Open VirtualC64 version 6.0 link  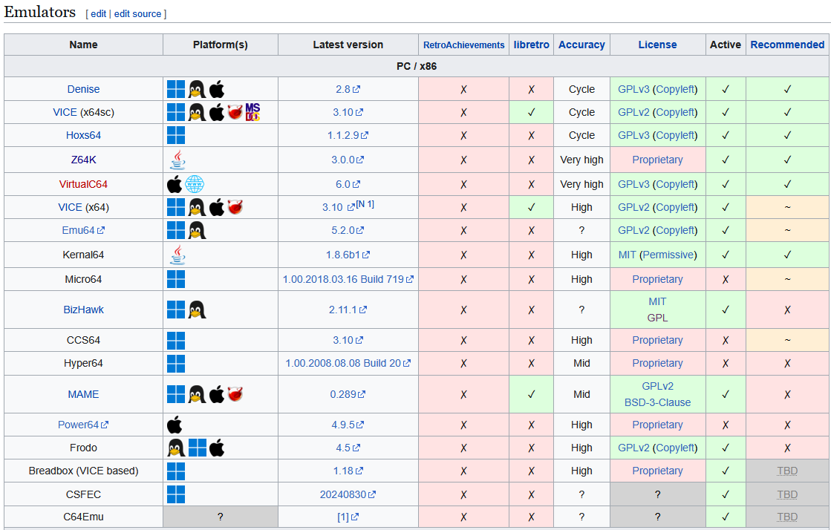348,184
